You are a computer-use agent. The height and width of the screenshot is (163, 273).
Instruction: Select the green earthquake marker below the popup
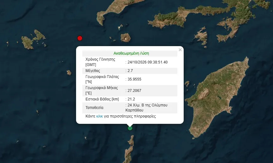[130, 128]
